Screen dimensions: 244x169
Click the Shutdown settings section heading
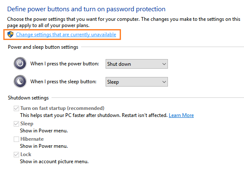[28, 98]
